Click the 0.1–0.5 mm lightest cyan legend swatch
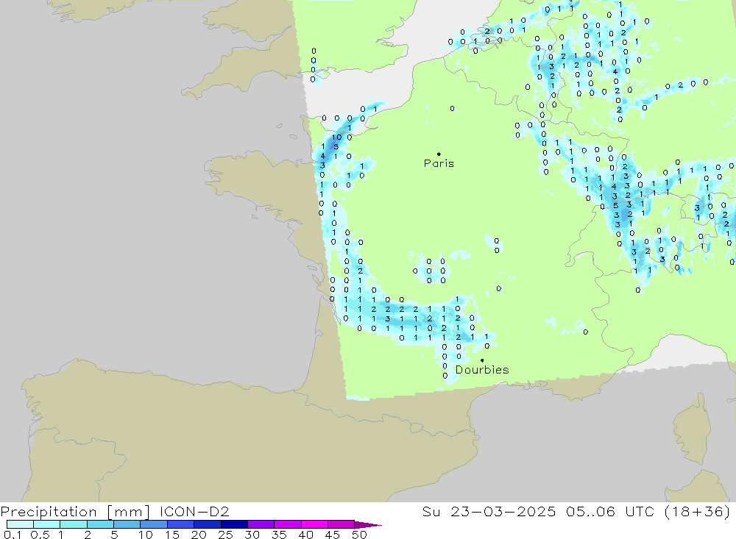Image resolution: width=736 pixels, height=539 pixels. click(20, 524)
